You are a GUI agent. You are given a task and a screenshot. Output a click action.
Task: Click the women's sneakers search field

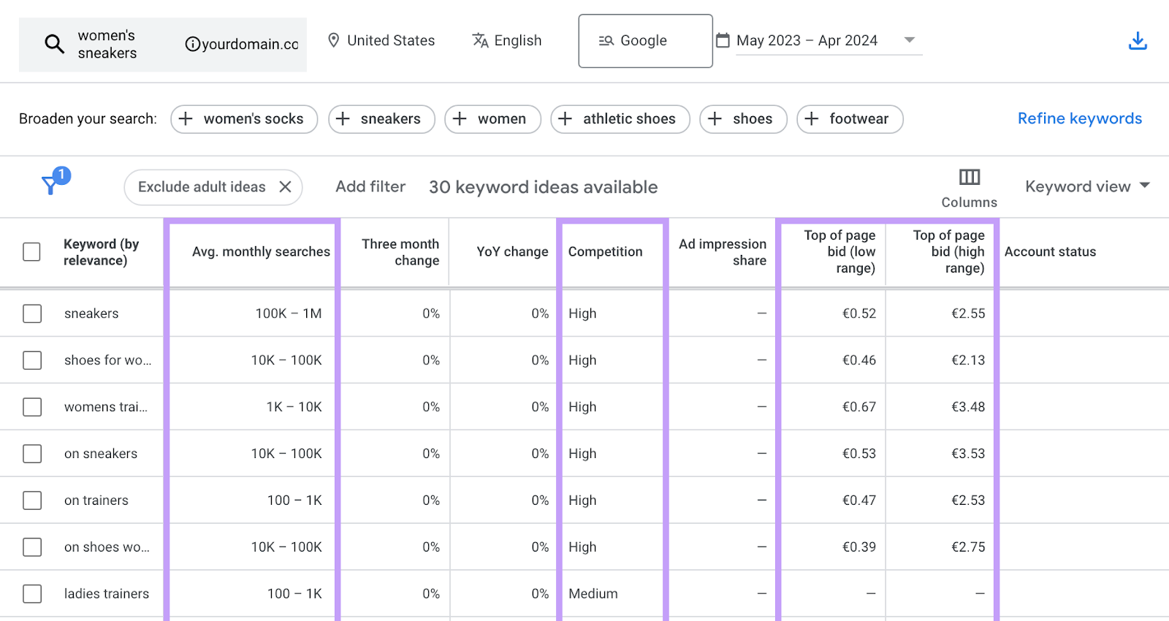107,45
